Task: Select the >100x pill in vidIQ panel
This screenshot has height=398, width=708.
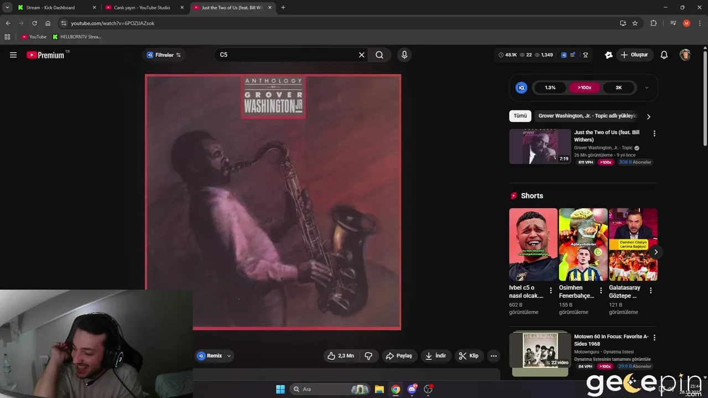Action: tap(585, 87)
